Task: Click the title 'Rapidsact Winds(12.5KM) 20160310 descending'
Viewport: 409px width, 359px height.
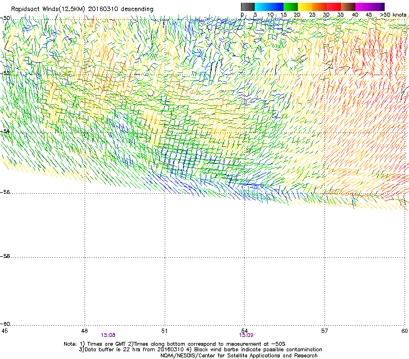Action: (82, 9)
